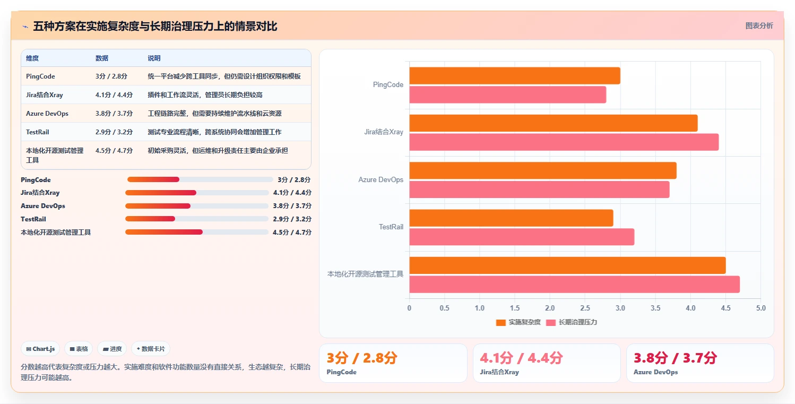Click PingCode orange 实施复杂度 bar in chart
Viewport: 795px width, 404px height.
515,75
